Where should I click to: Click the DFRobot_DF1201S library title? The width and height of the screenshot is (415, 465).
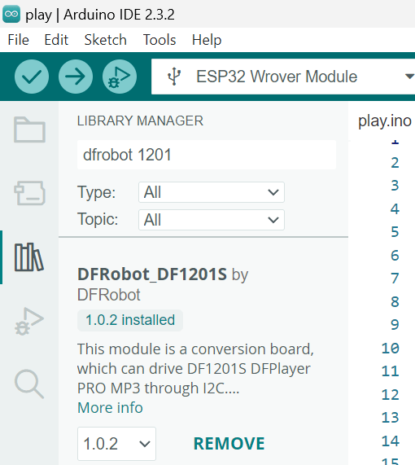pyautogui.click(x=152, y=274)
